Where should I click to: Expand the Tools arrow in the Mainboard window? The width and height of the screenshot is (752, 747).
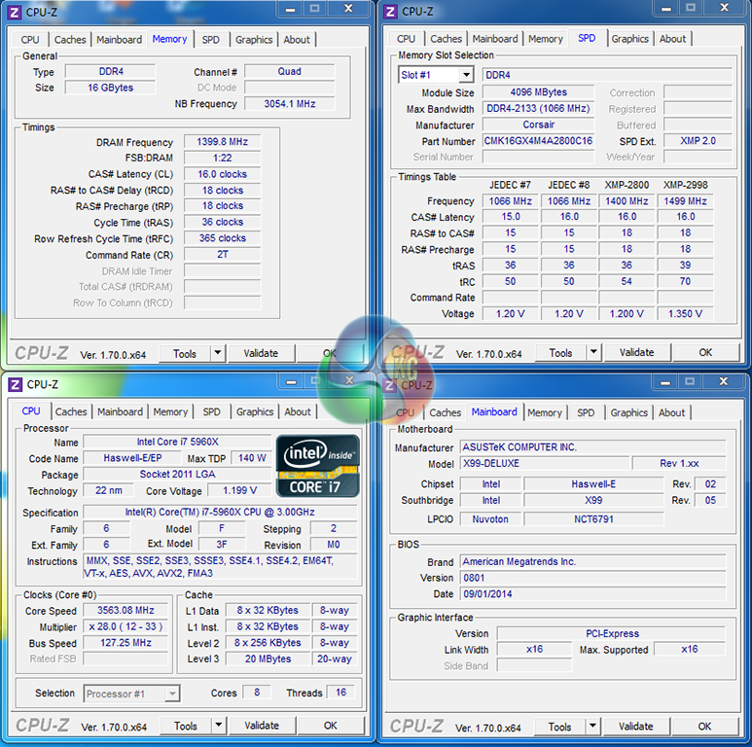coord(593,727)
